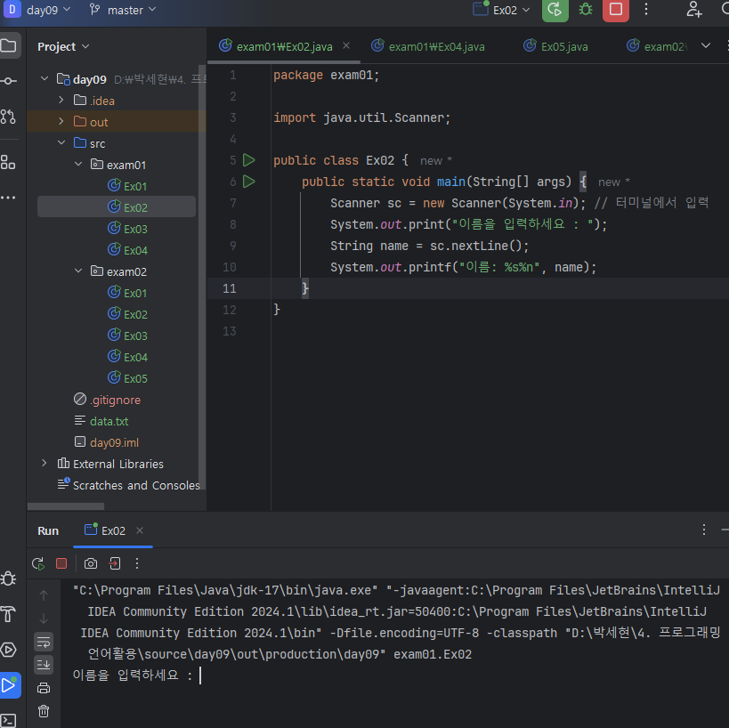Click the camera icon in Run panel toolbar
This screenshot has width=729, height=728.
90,563
